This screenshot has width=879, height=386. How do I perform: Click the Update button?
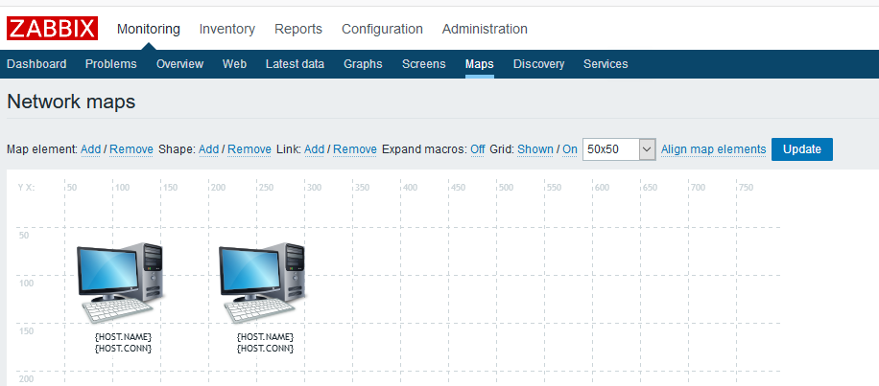[x=802, y=149]
